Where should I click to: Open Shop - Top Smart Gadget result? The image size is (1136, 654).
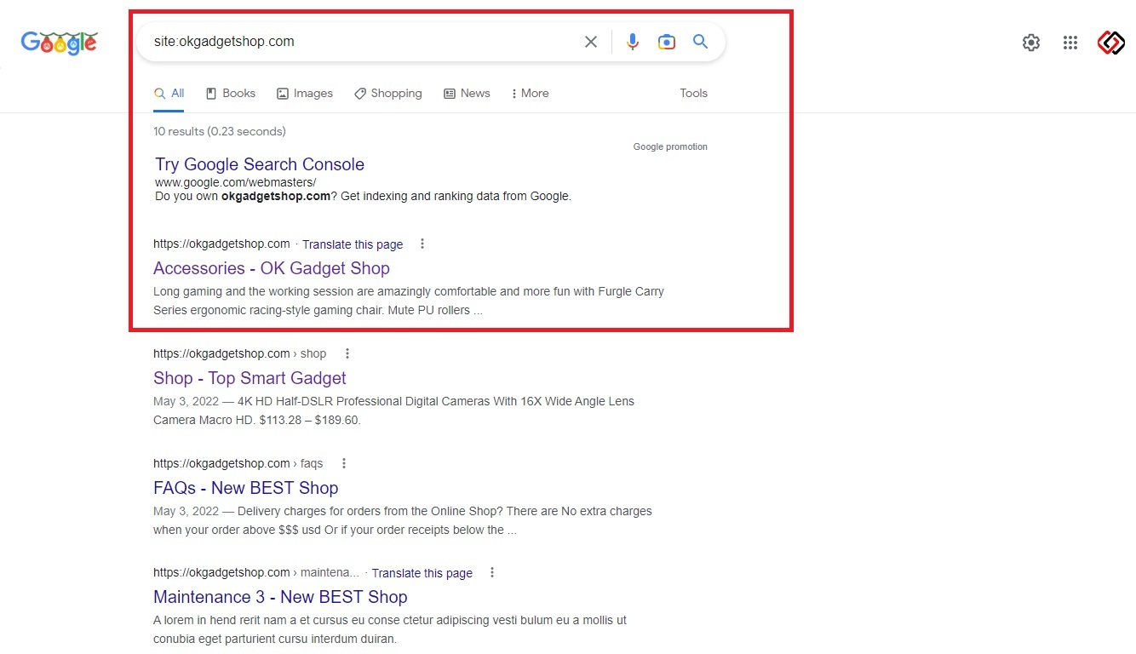(250, 378)
